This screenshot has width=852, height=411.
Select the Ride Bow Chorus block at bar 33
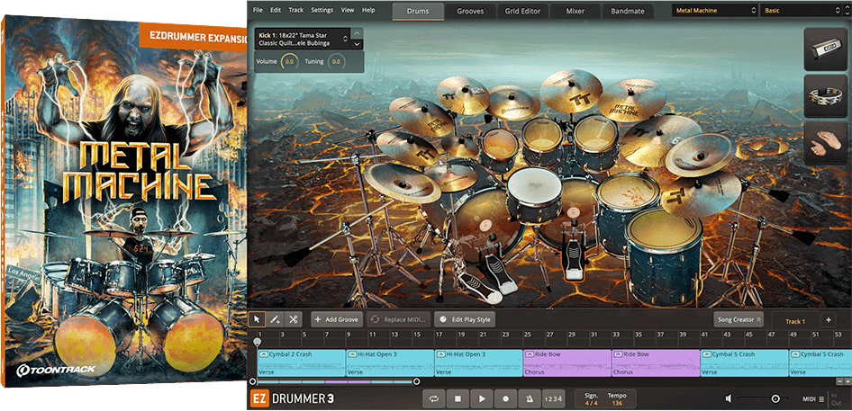tap(656, 363)
